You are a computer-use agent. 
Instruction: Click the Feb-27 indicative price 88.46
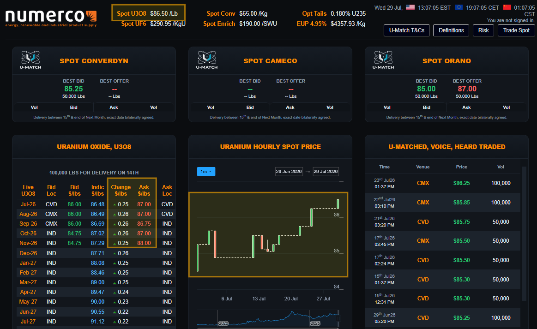point(97,273)
